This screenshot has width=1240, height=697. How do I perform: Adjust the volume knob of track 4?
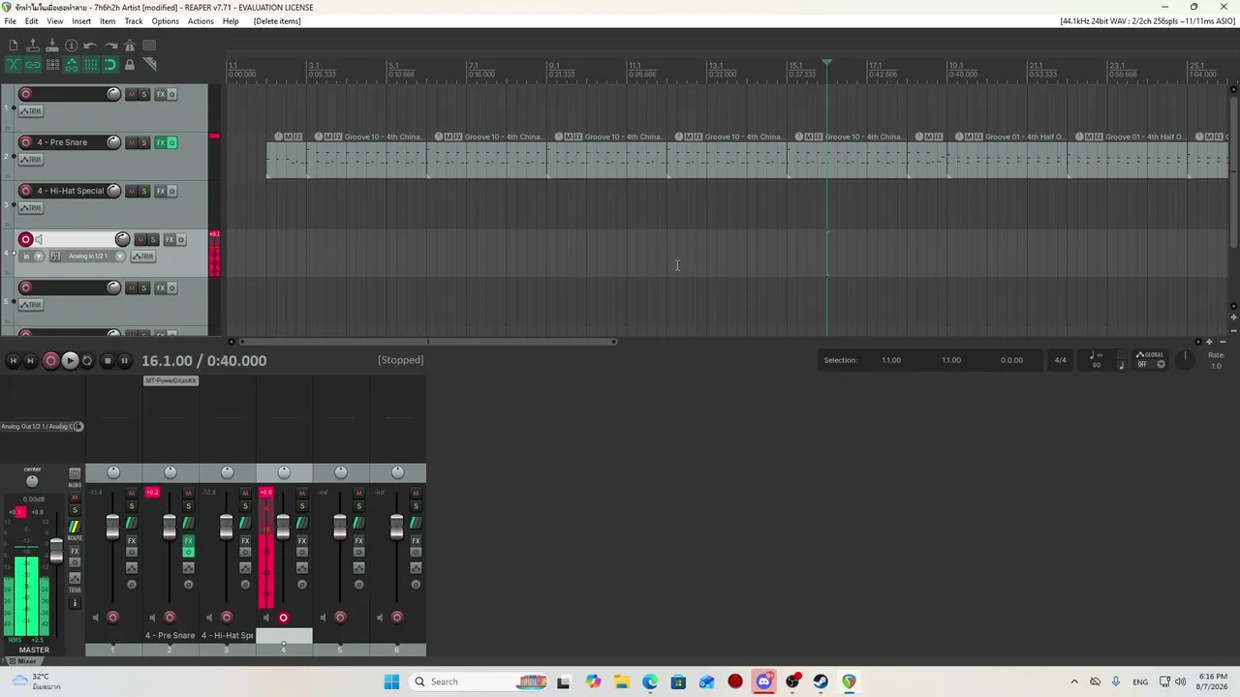[122, 239]
